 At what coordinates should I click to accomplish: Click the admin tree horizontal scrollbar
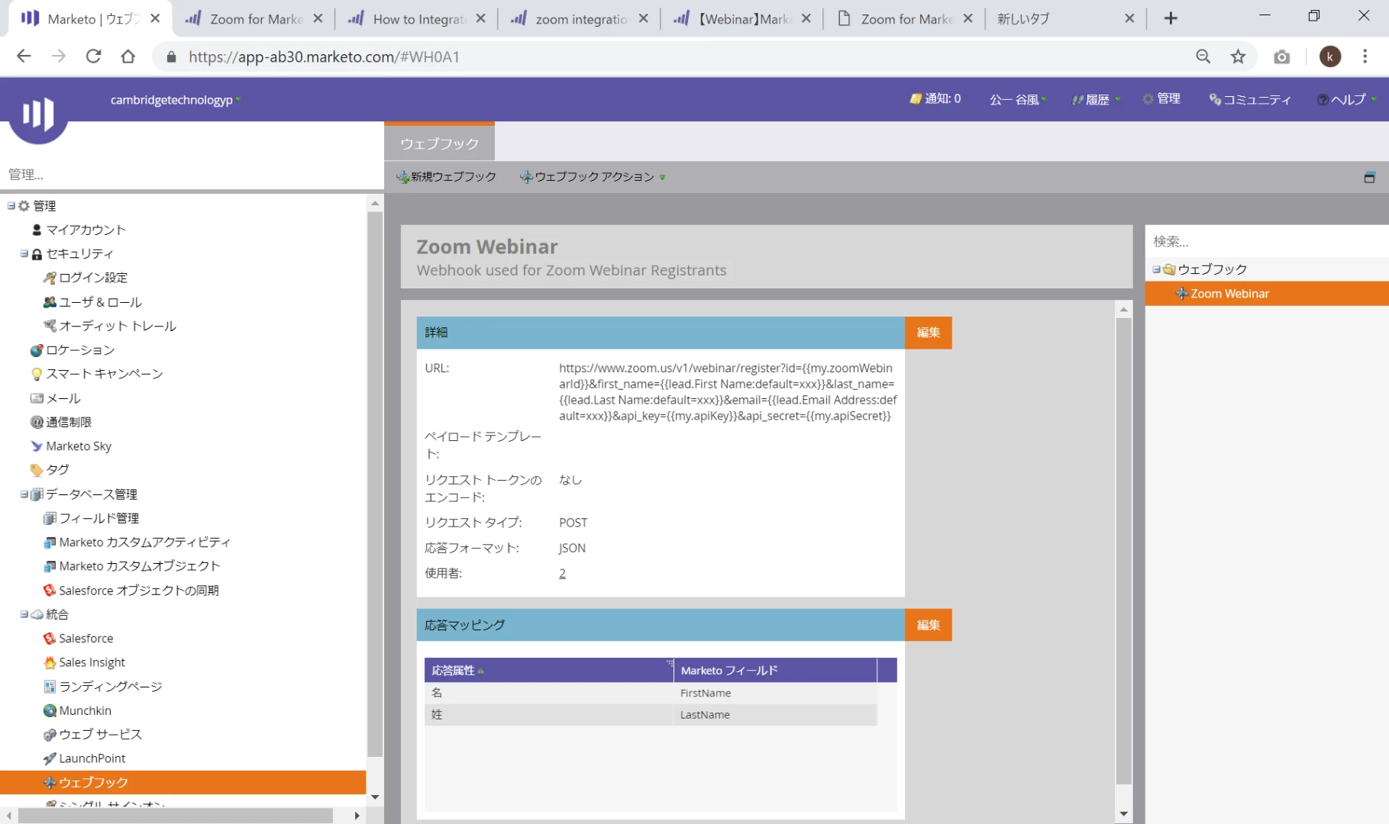point(175,816)
